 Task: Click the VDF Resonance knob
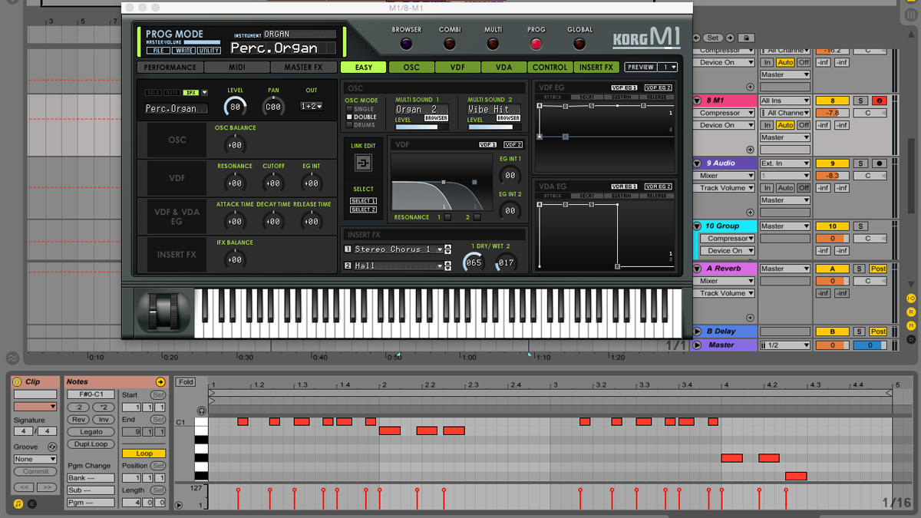[235, 183]
